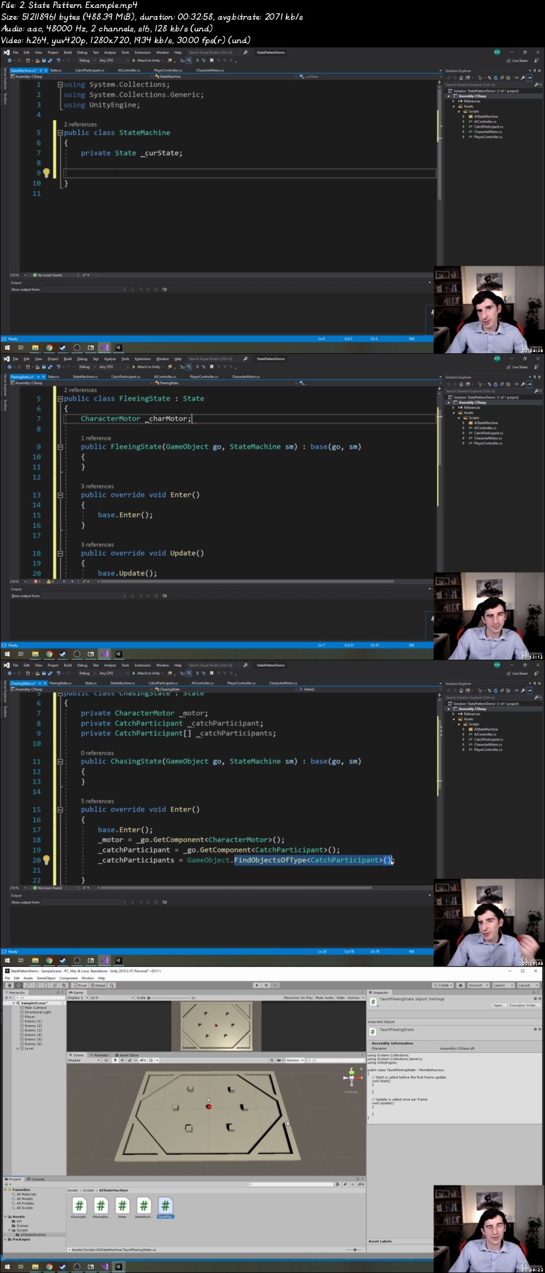Click the Open... button in Inspector

[x=499, y=1005]
